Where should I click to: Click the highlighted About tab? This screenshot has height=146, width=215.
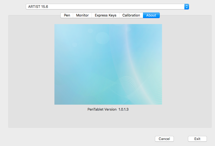click(x=151, y=15)
